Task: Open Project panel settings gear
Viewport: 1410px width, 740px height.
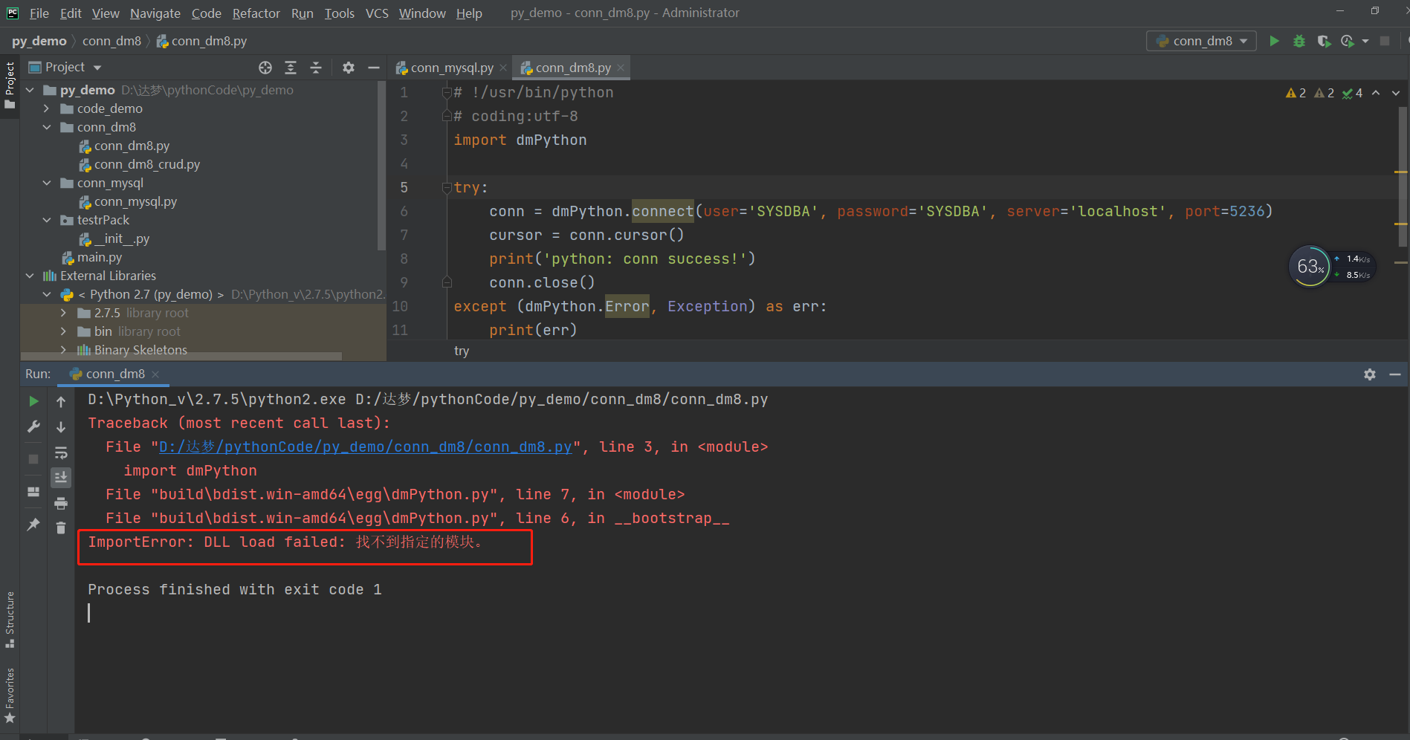Action: click(x=349, y=68)
